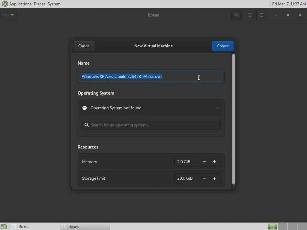Minimize the Boxes window

pos(276,15)
